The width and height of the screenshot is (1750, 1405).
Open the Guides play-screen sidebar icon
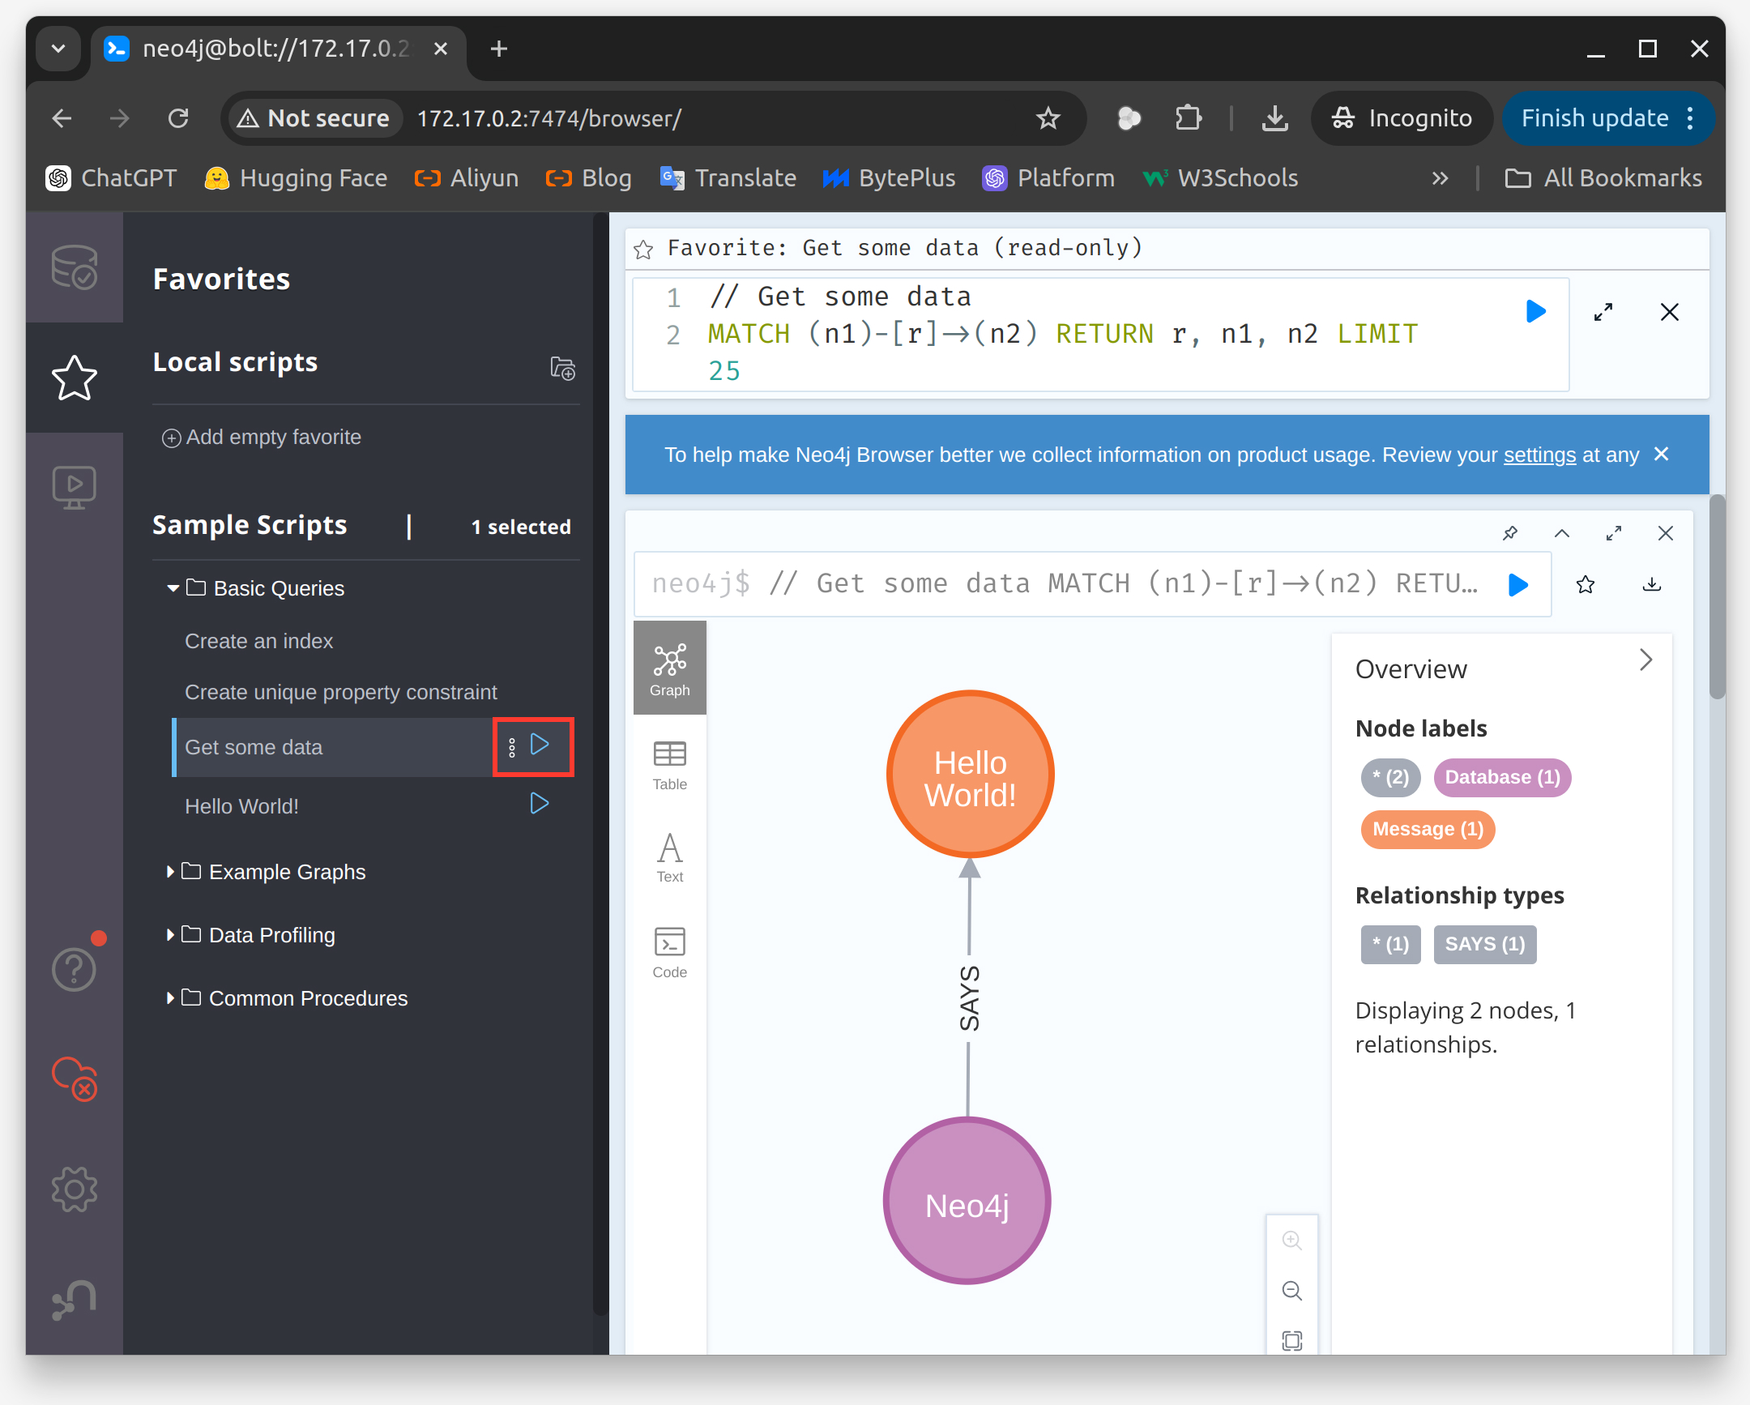(x=74, y=487)
